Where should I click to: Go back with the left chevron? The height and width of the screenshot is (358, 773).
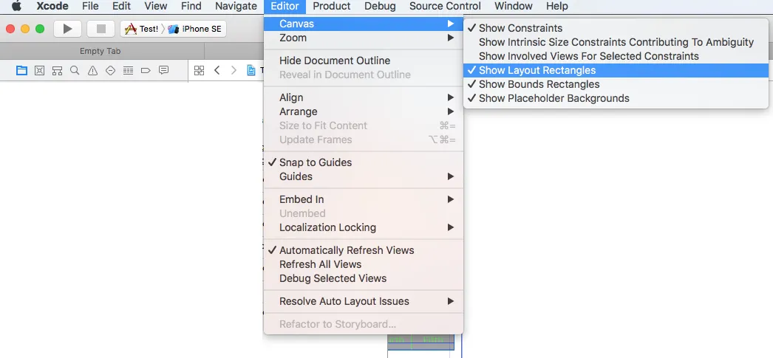217,70
